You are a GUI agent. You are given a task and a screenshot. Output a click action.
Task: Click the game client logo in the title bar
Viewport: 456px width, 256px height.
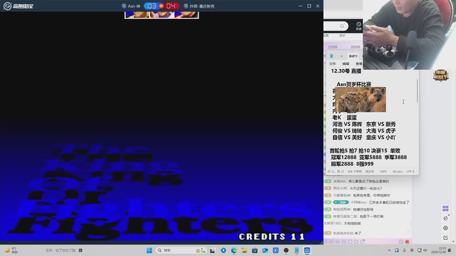(x=18, y=6)
